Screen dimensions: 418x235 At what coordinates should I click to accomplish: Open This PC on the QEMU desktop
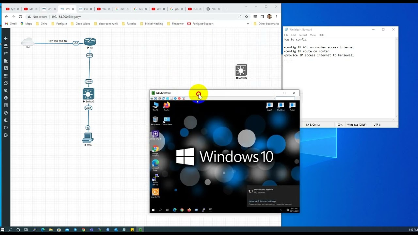point(155,106)
